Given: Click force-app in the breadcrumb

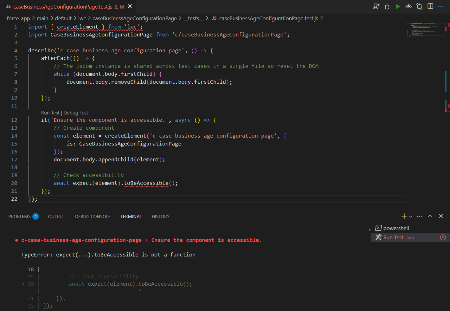Looking at the screenshot, I should tap(18, 18).
